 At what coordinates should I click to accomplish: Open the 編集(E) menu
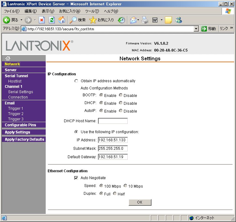click(31, 11)
